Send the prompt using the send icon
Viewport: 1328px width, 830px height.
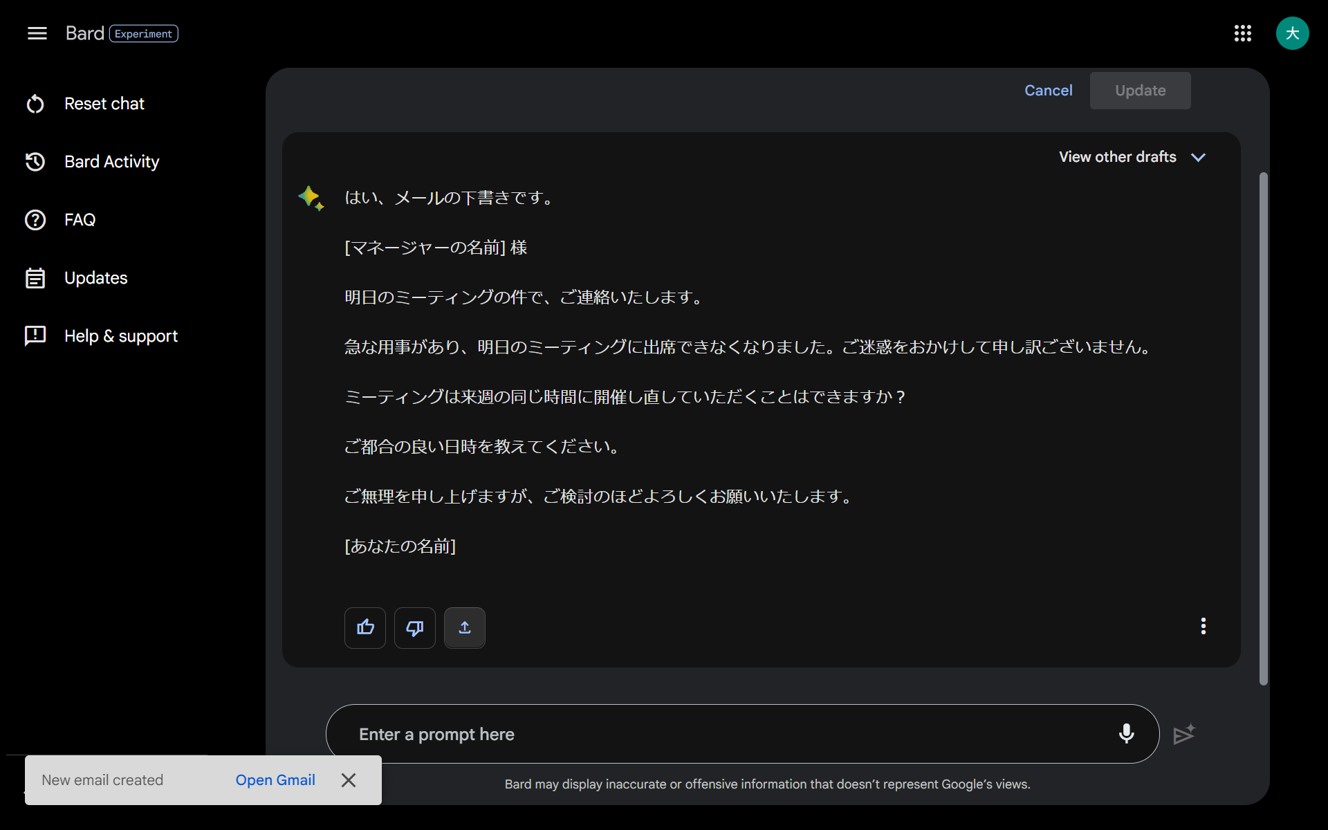(x=1184, y=734)
